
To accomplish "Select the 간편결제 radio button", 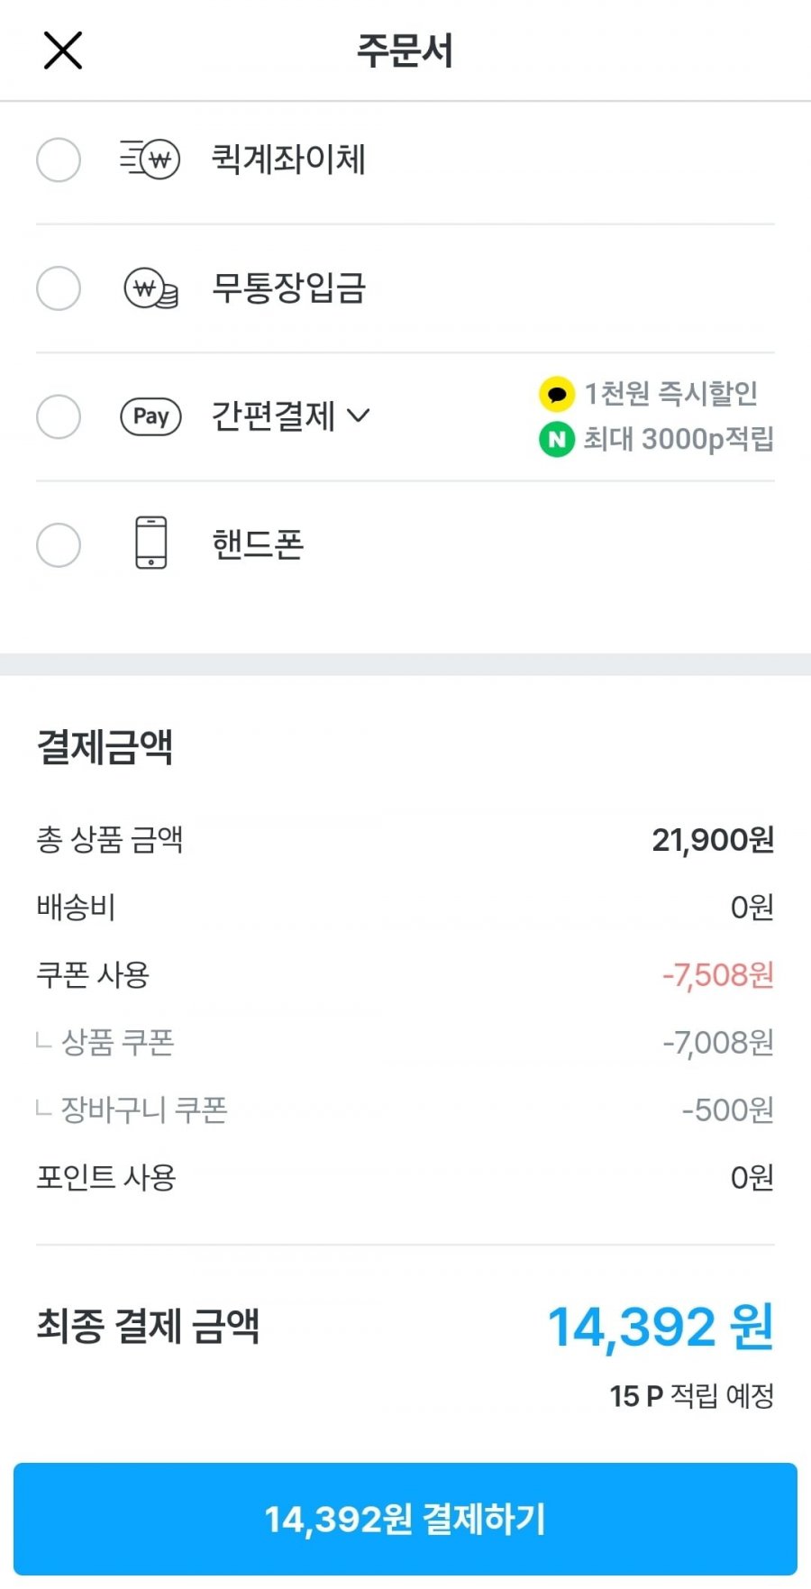I will (x=59, y=416).
